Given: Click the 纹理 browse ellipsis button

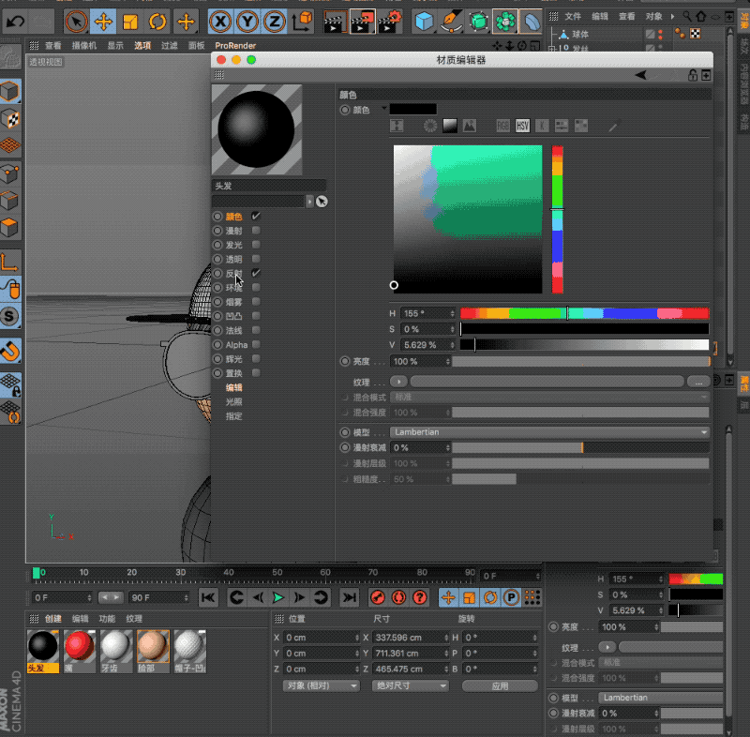Looking at the screenshot, I should point(698,382).
